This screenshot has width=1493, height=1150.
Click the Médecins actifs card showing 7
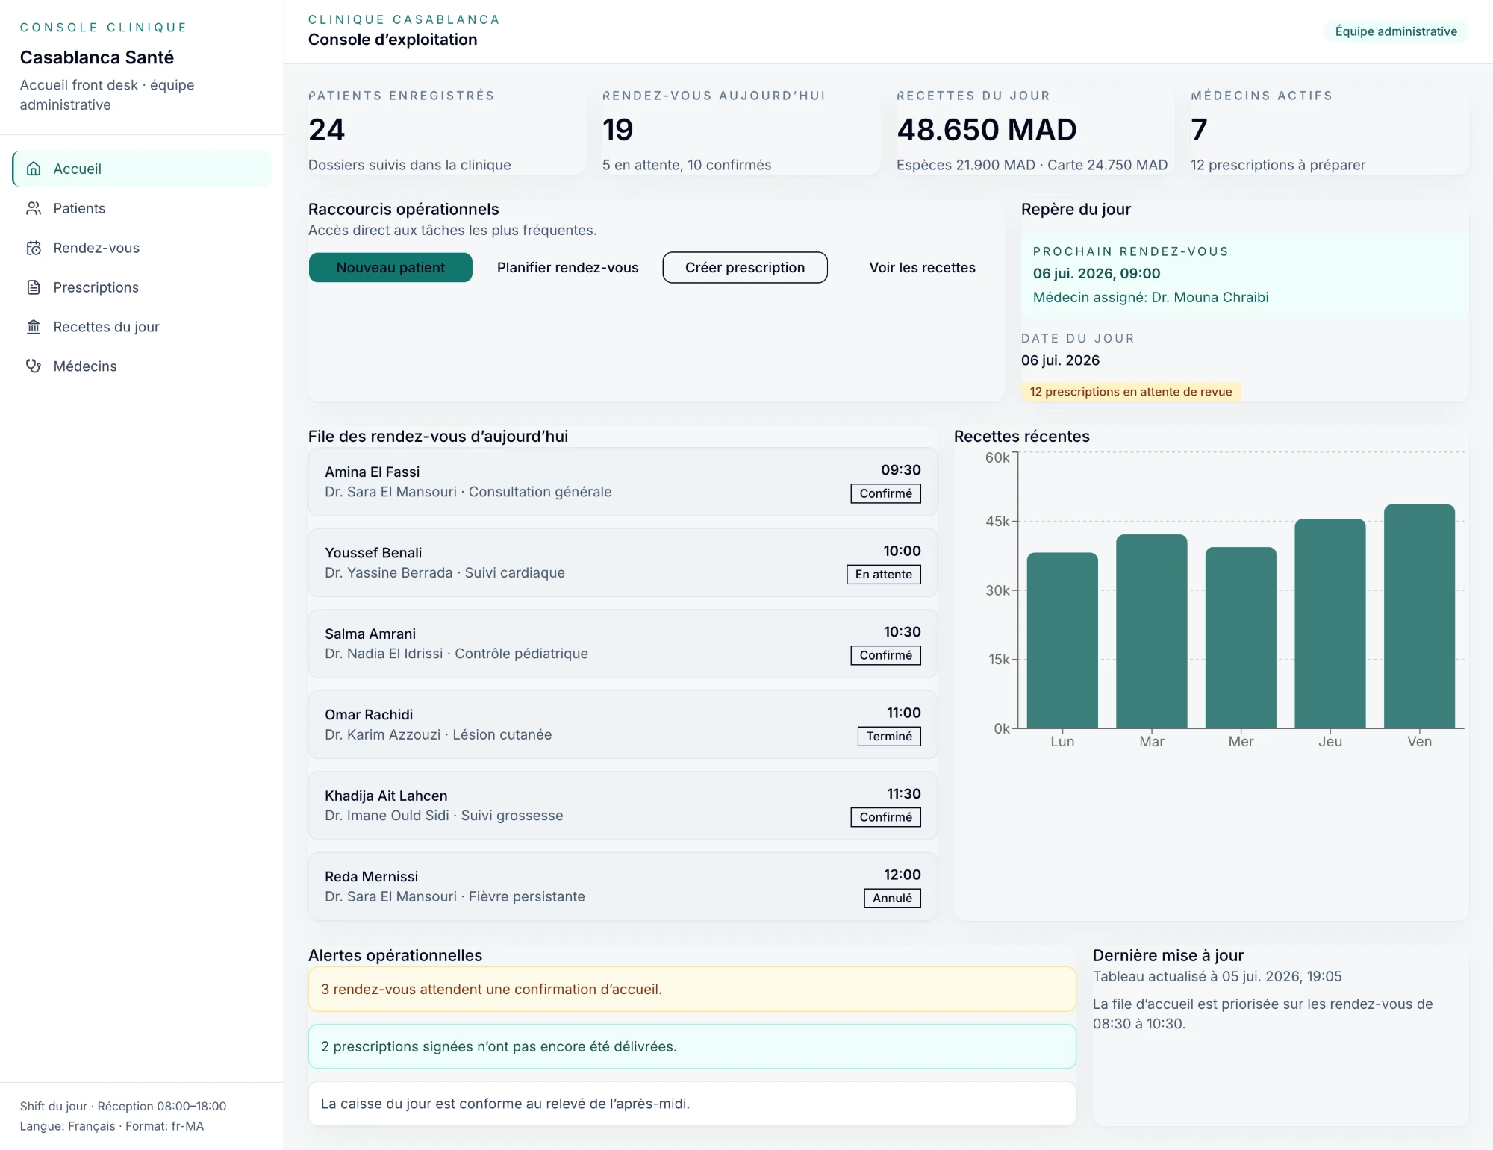tap(1330, 131)
